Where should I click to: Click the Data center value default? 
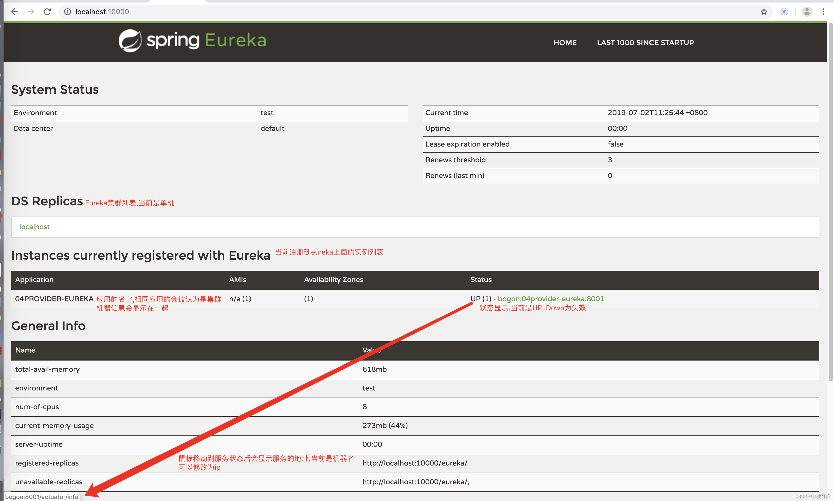272,129
